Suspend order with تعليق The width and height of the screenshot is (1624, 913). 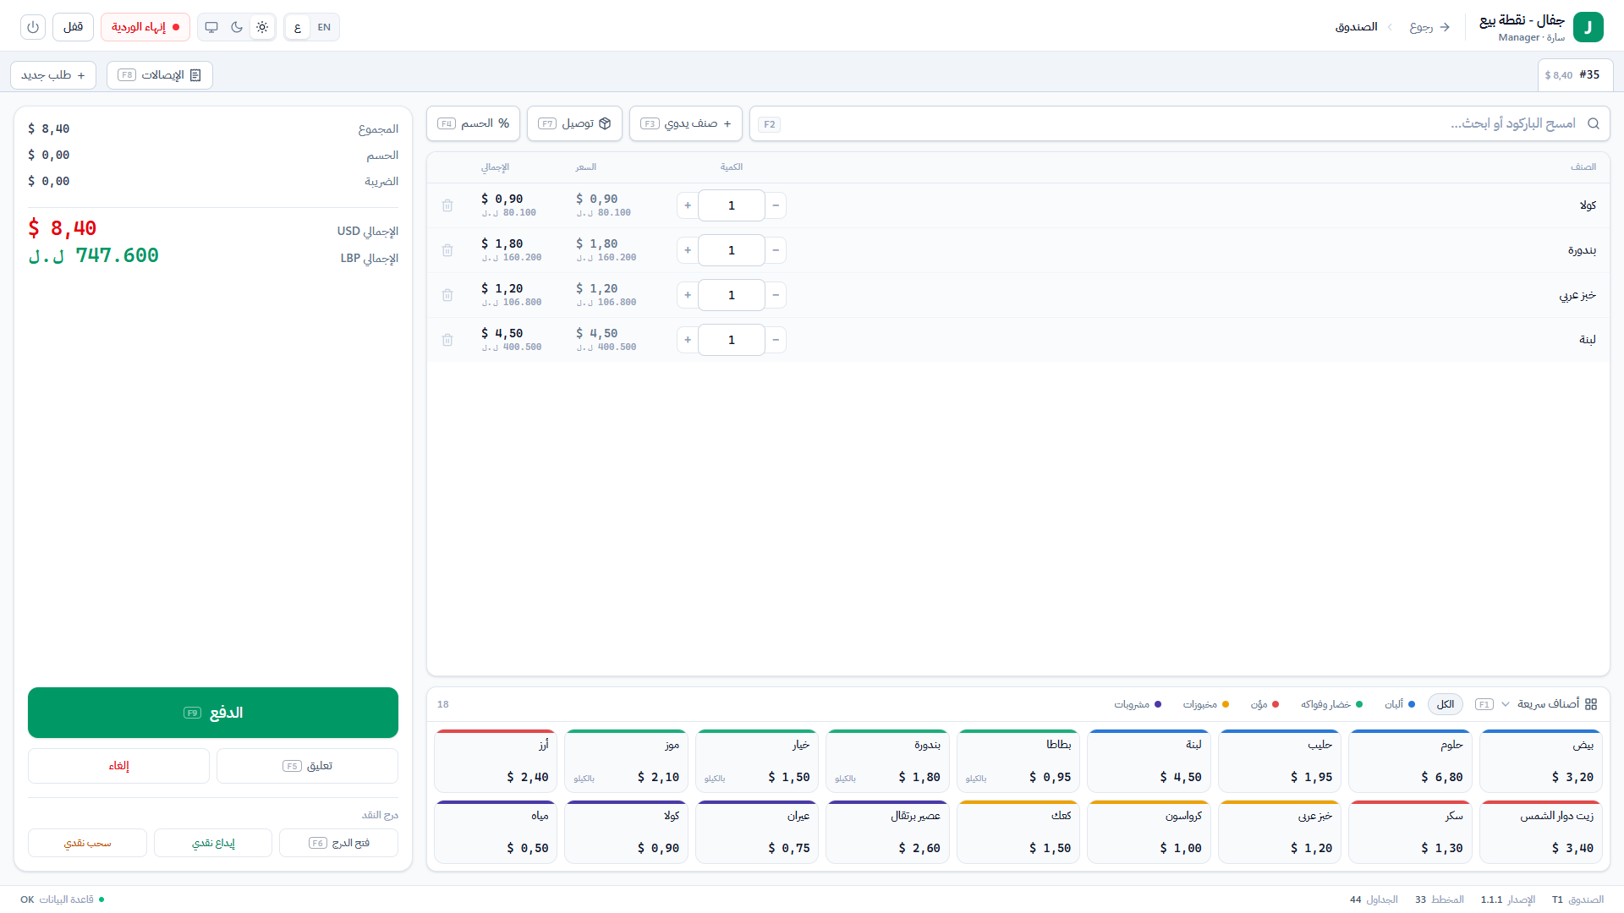click(x=307, y=766)
